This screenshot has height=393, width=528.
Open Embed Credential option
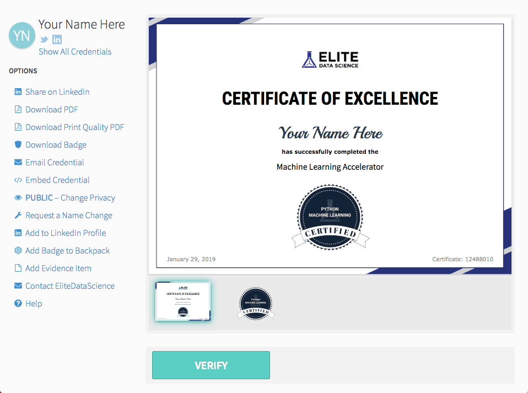(57, 180)
